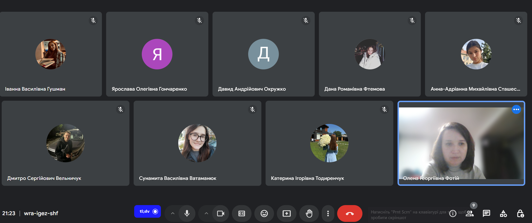Click the wra-igez-shf meeting code
Image resolution: width=532 pixels, height=223 pixels.
[x=41, y=213]
